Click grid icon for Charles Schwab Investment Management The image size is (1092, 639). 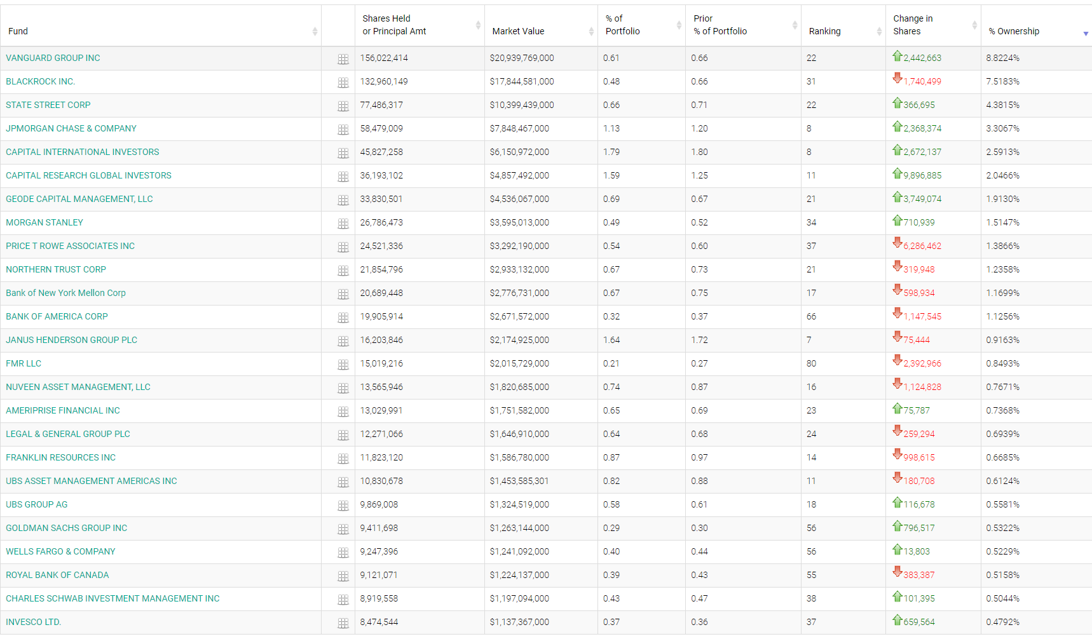pos(343,600)
